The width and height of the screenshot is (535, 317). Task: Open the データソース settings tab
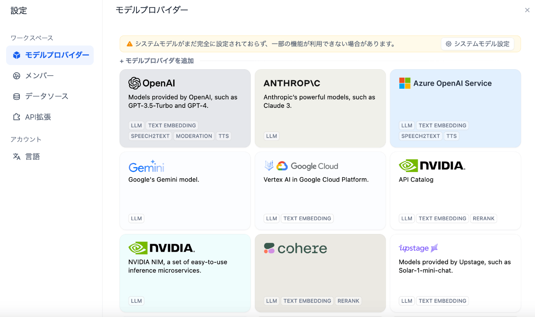50,96
